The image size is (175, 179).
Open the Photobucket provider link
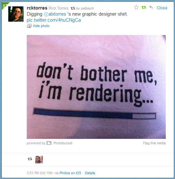63,143
